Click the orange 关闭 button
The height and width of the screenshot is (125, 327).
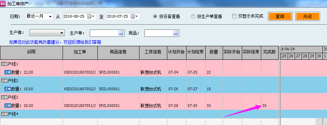click(308, 16)
